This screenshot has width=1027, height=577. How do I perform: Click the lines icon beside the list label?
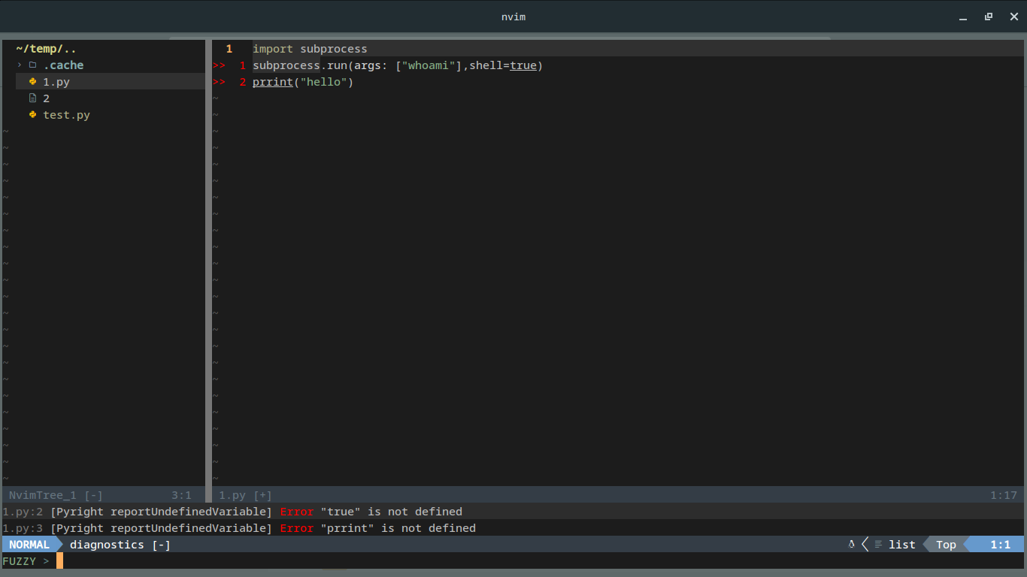(x=878, y=545)
